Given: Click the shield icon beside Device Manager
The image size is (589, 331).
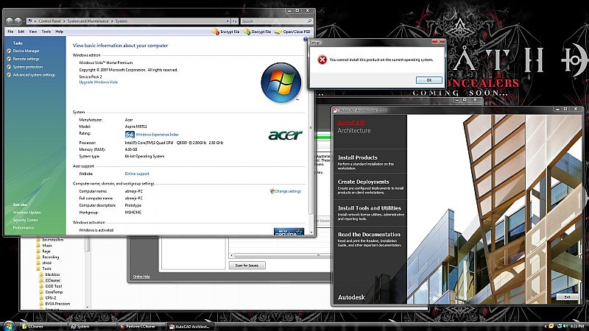Looking at the screenshot, I should click(9, 51).
